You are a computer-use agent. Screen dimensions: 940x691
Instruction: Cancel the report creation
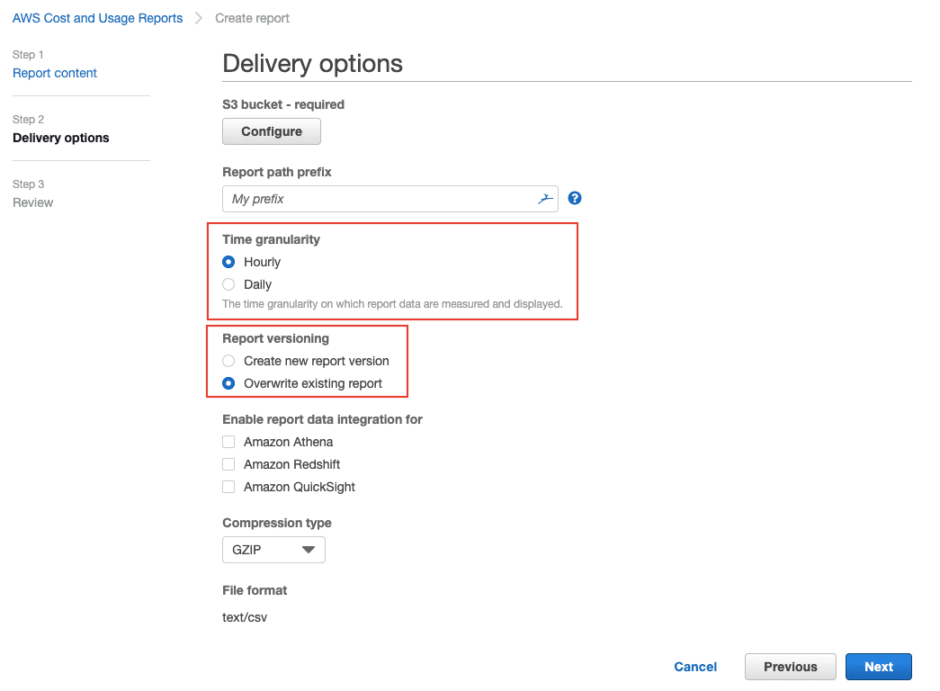coord(695,667)
